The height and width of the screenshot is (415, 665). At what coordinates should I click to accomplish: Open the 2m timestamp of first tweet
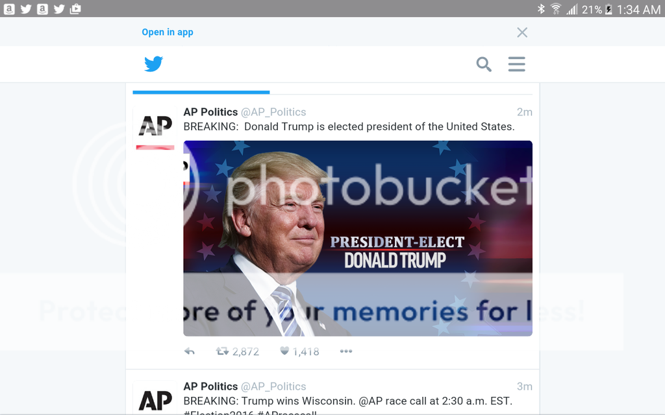click(x=525, y=112)
